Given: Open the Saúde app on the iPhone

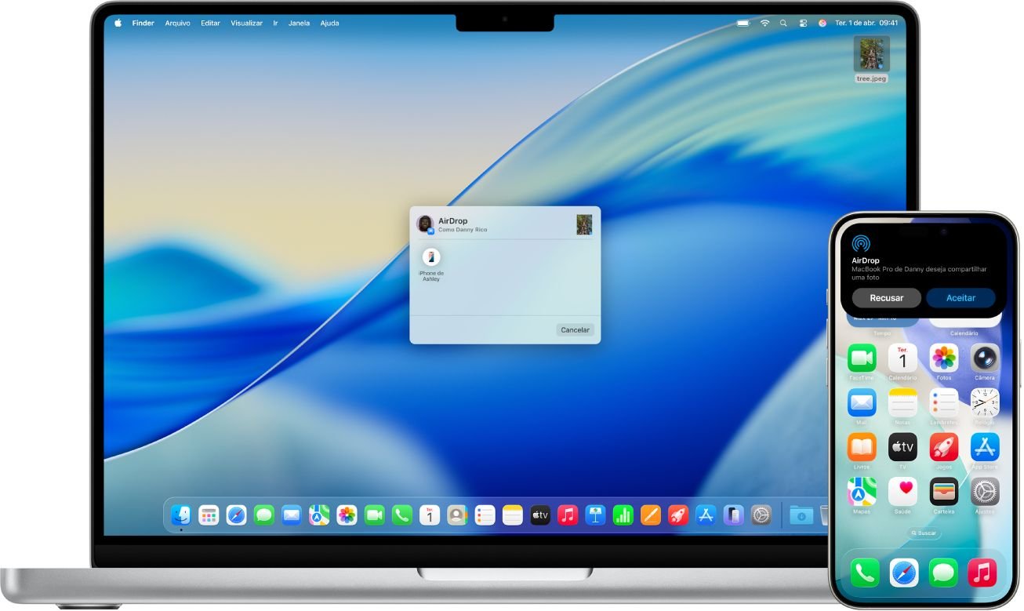Looking at the screenshot, I should (x=902, y=492).
